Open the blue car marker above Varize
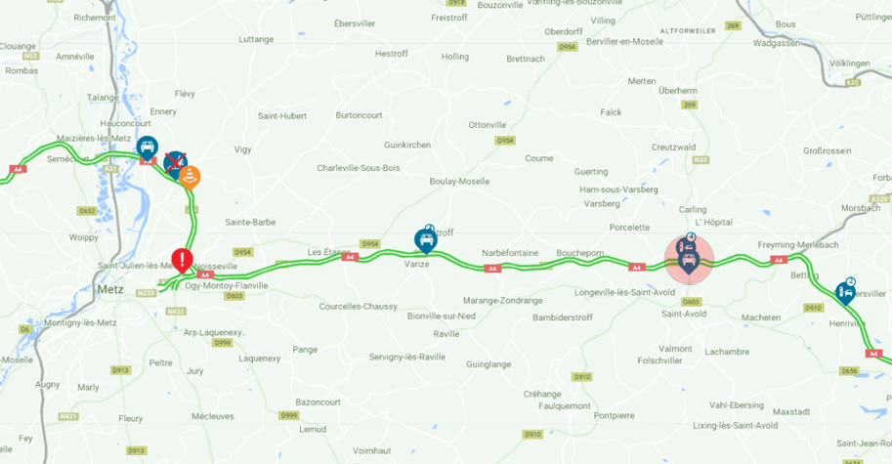Screen dimensions: 892x464 [426, 240]
